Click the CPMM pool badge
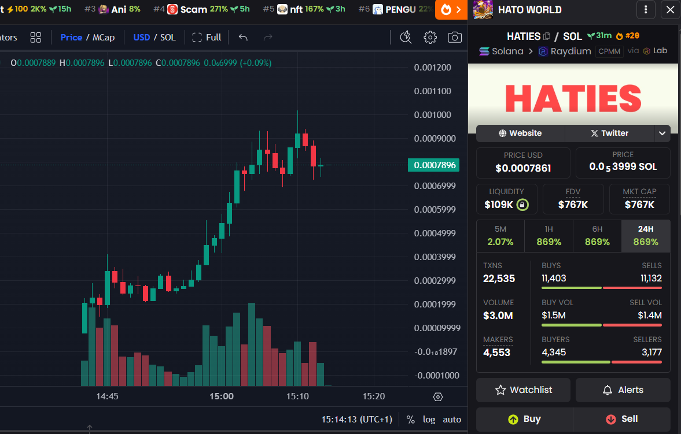This screenshot has width=681, height=434. (609, 51)
